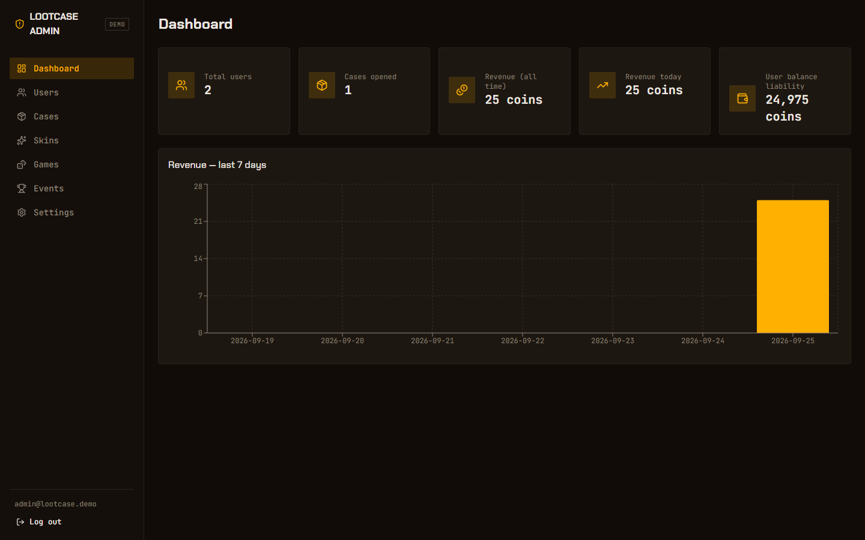Click the Revenue all time coins icon
The width and height of the screenshot is (865, 540).
pyautogui.click(x=462, y=90)
